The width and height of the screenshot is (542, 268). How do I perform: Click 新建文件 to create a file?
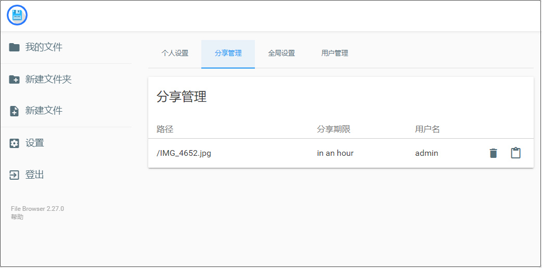44,111
